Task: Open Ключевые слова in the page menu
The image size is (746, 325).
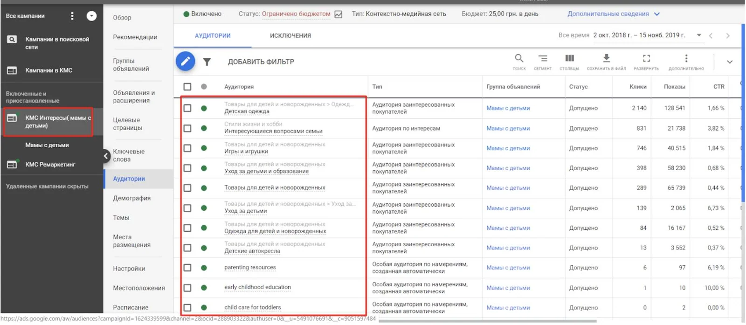Action: point(129,155)
